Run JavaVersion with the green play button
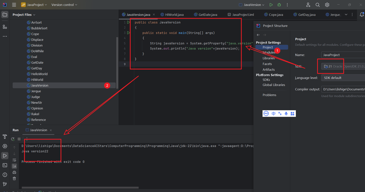Screen dimensions: 365x192 tap(271, 5)
